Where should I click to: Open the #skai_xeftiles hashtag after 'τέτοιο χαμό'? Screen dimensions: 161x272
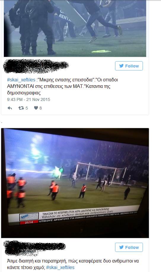60,268
